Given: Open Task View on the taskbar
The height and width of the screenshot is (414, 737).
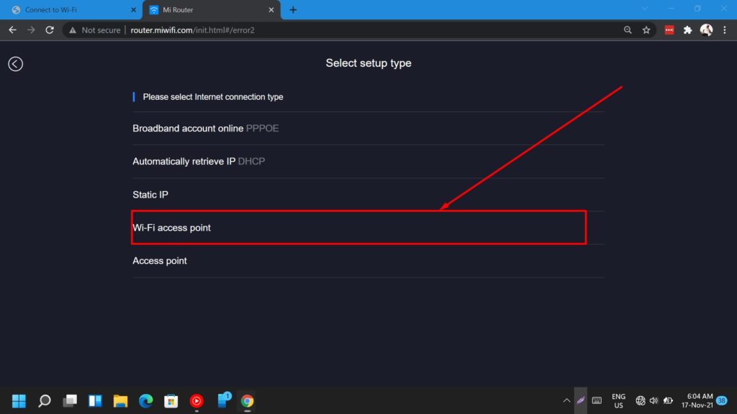Looking at the screenshot, I should (70, 401).
